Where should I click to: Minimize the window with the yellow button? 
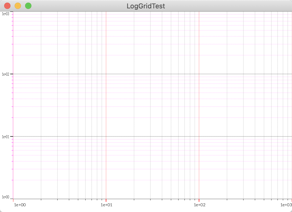[18, 6]
